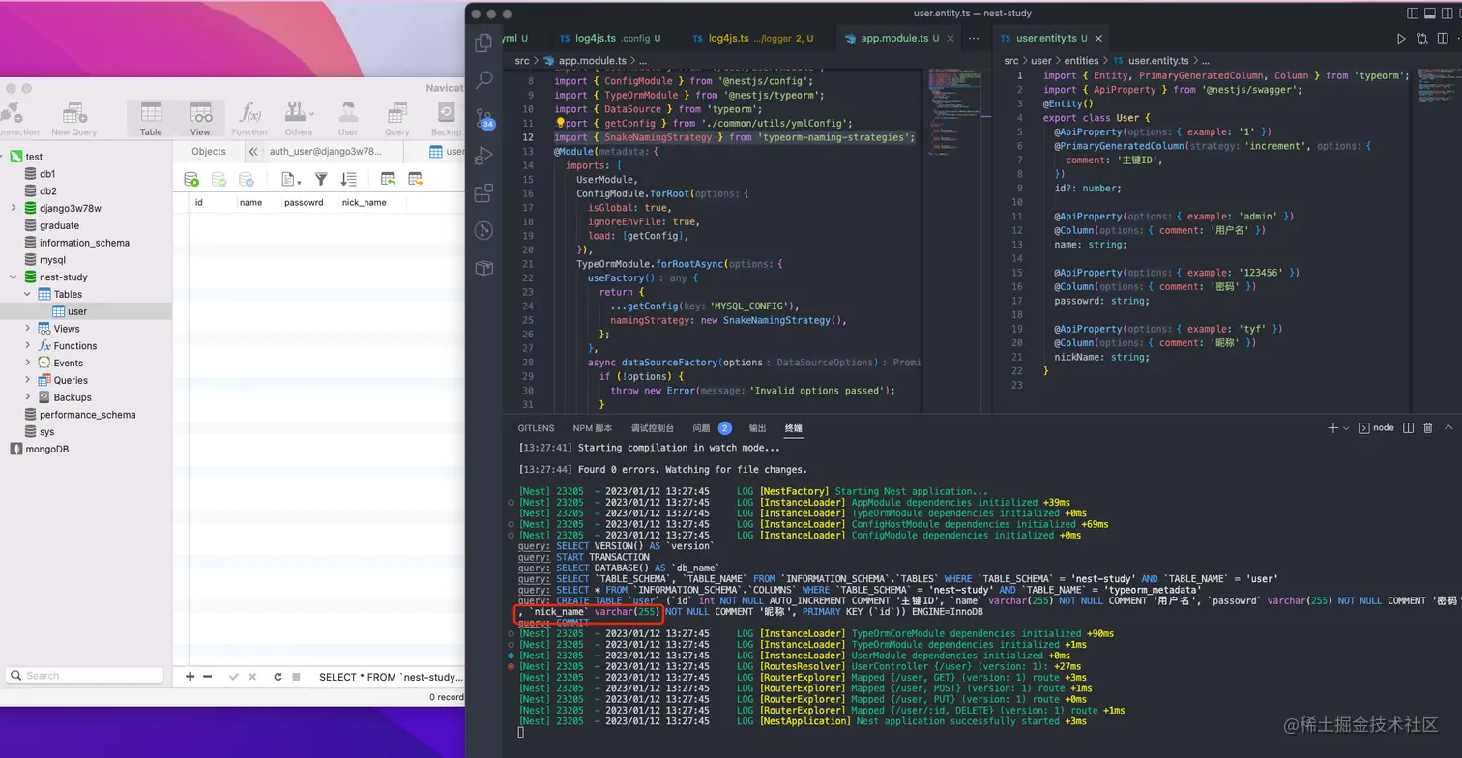Select the View toolbar button in Navicat

200,119
